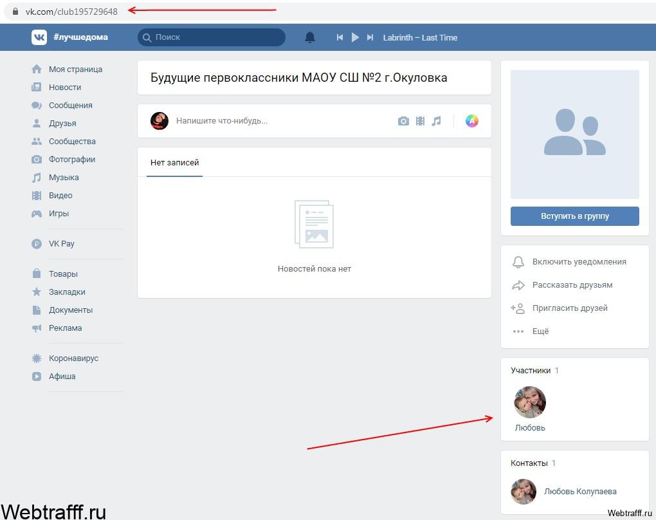
Task: Skip to previous track in player
Action: (340, 37)
